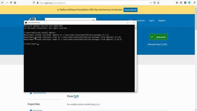
Task: Open the browser home page icon
Action: pos(15,3)
